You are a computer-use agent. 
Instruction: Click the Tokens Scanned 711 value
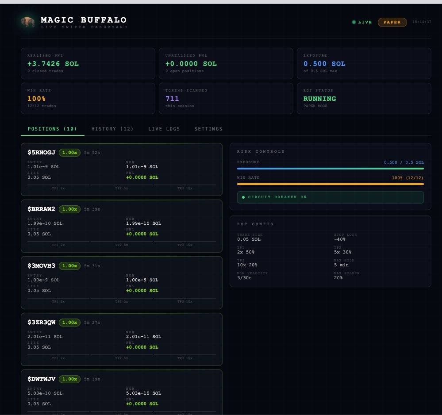(x=172, y=99)
